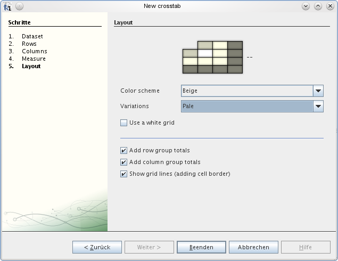Viewport: 338px width, 261px height.
Task: Uncheck Add row group totals
Action: click(123, 150)
